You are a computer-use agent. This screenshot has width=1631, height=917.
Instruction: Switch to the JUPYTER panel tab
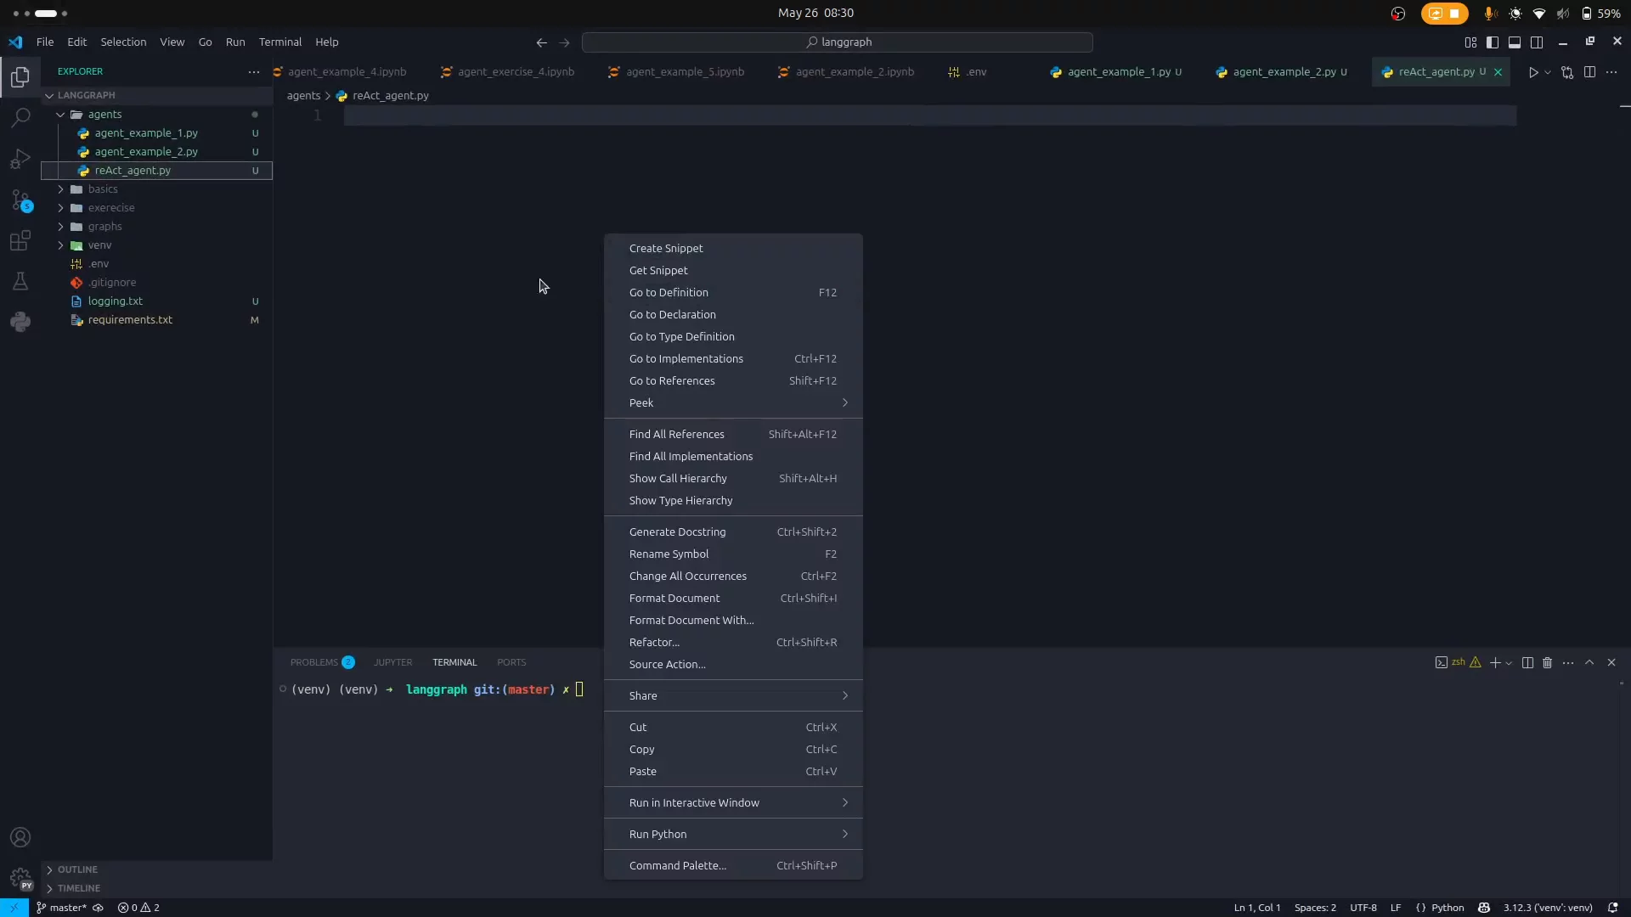click(392, 663)
